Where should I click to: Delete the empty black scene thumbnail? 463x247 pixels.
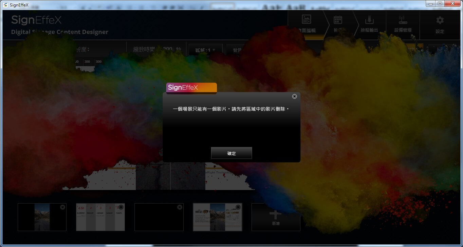click(x=180, y=207)
